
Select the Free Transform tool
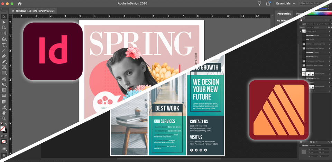[4, 84]
